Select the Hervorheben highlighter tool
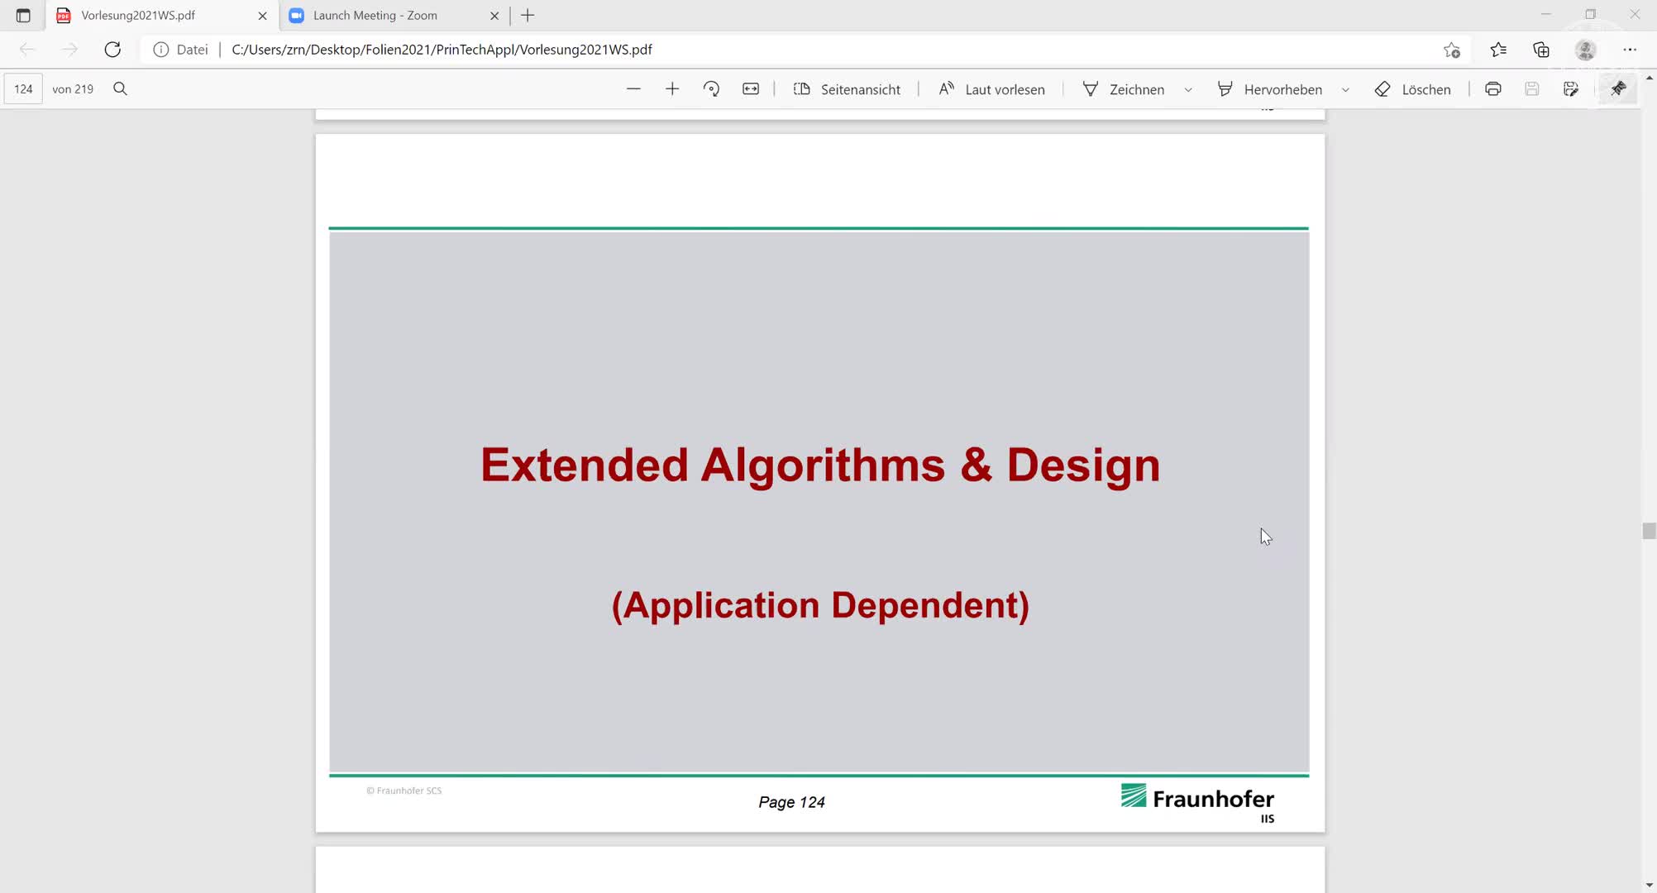Image resolution: width=1657 pixels, height=893 pixels. [1271, 88]
